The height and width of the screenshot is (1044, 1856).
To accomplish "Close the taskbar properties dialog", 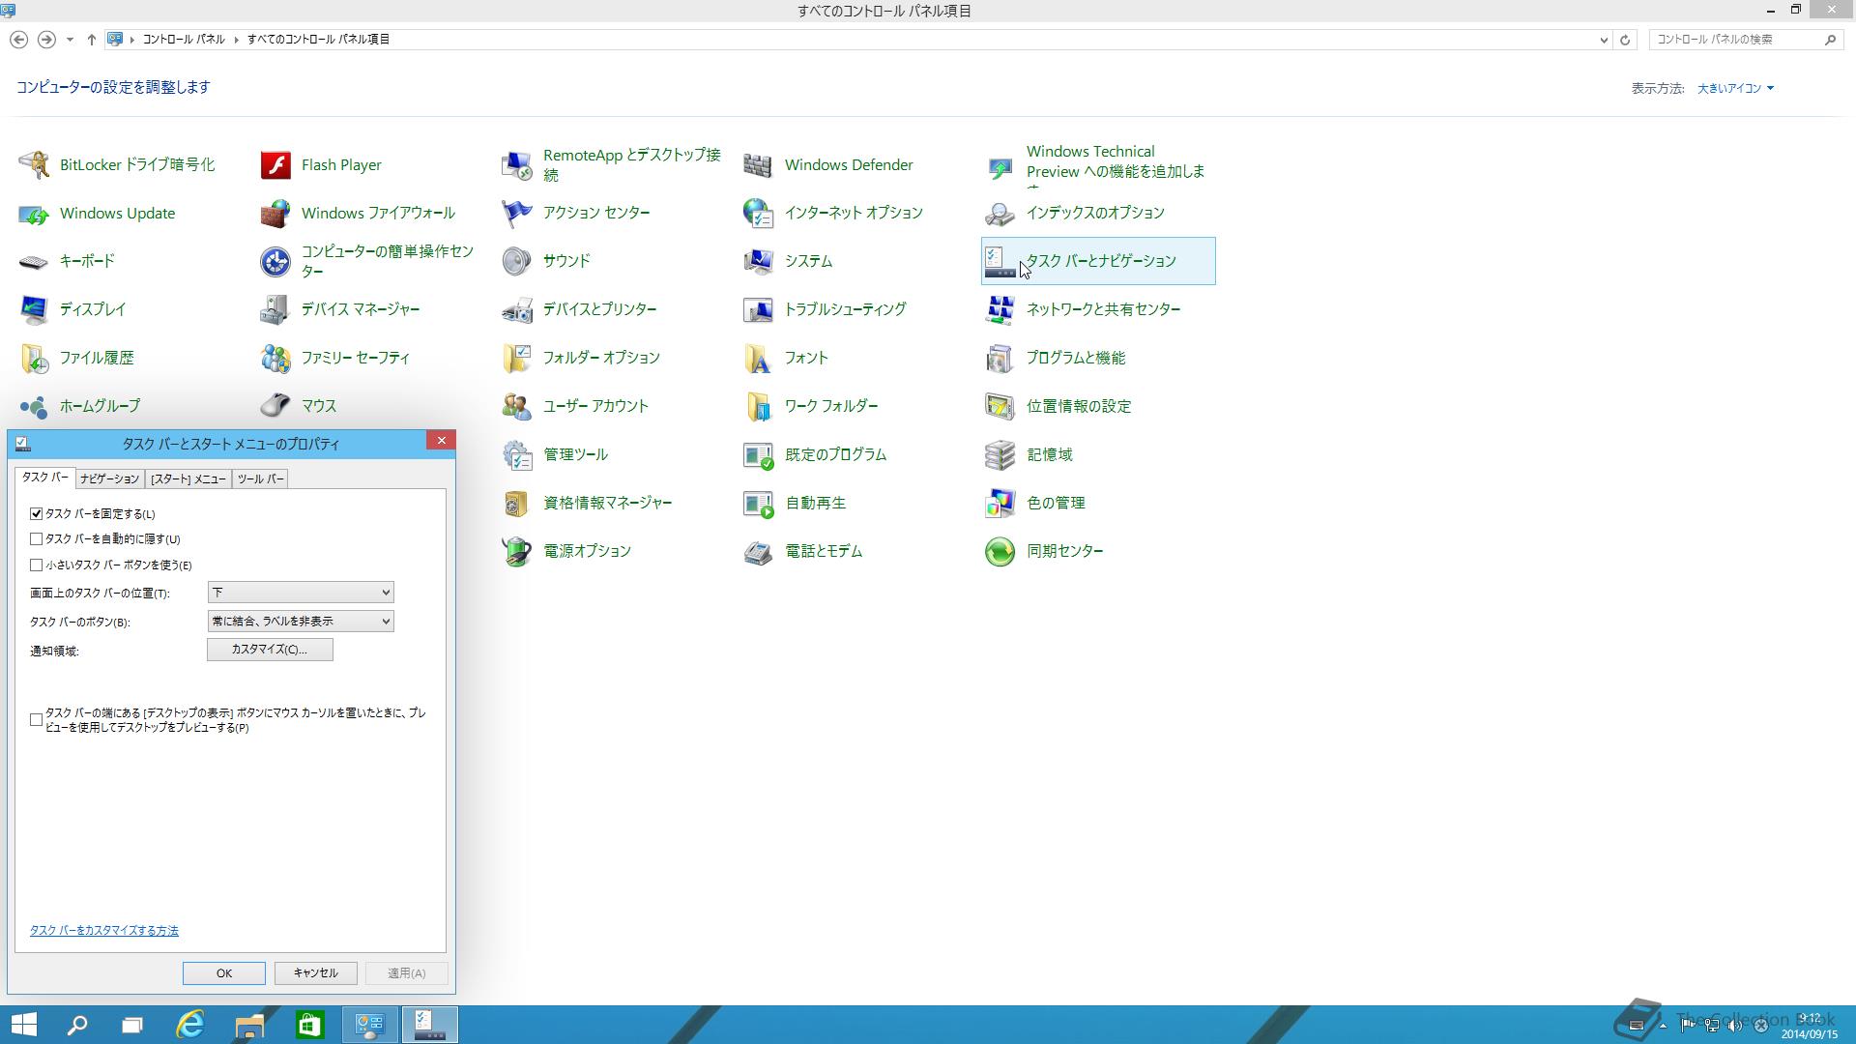I will (x=441, y=441).
